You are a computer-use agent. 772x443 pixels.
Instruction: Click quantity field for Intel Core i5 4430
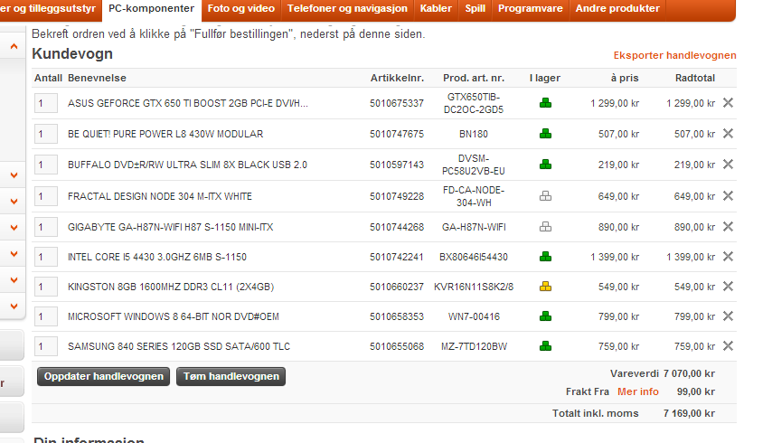[x=46, y=257]
